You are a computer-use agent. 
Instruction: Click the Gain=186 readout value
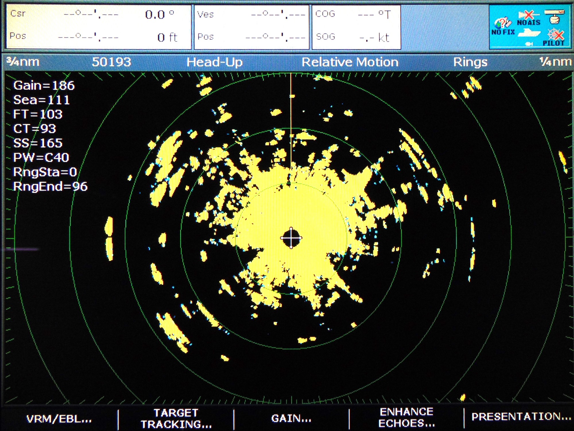click(44, 86)
